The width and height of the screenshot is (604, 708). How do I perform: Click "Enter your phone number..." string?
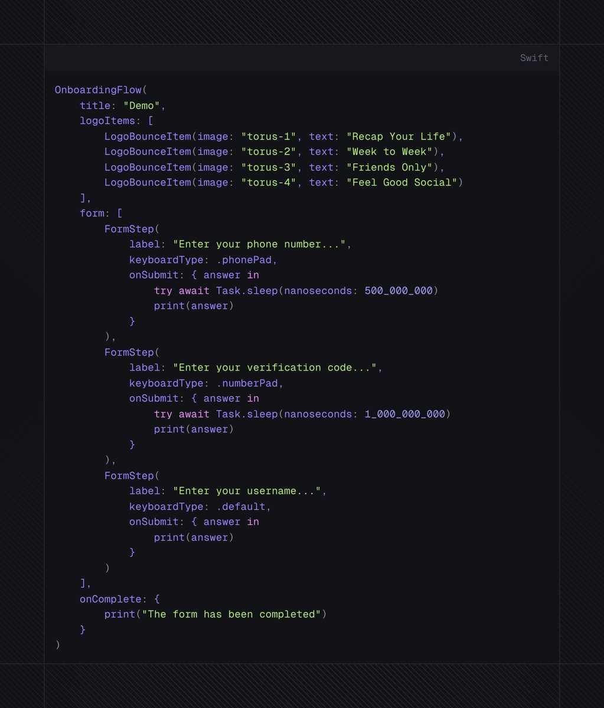[x=259, y=244]
